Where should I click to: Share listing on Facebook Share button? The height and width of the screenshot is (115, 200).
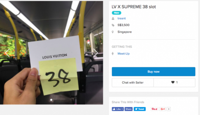pos(128,109)
